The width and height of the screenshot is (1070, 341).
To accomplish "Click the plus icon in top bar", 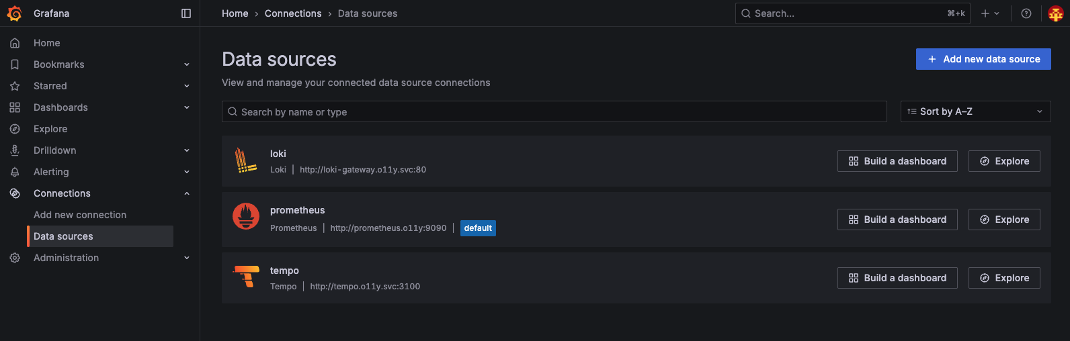I will 985,13.
